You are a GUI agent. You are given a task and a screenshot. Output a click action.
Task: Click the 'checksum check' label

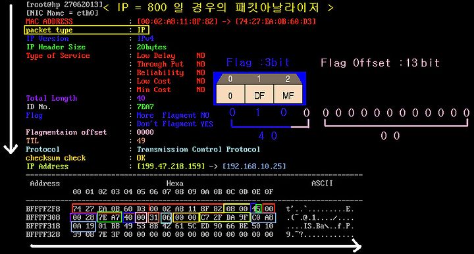pyautogui.click(x=56, y=158)
